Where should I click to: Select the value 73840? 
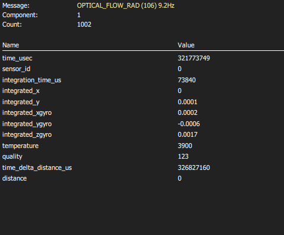187,80
